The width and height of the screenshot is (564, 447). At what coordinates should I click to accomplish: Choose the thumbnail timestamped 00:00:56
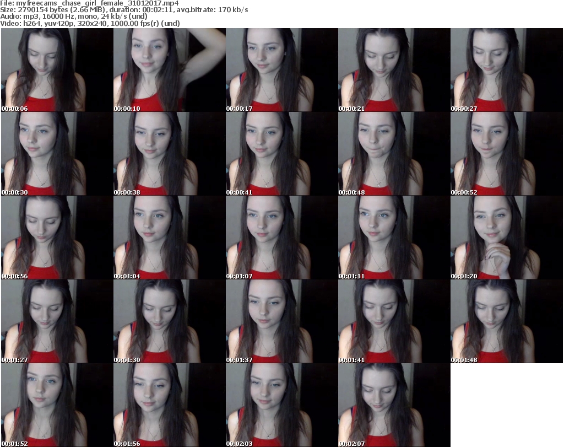tap(57, 238)
